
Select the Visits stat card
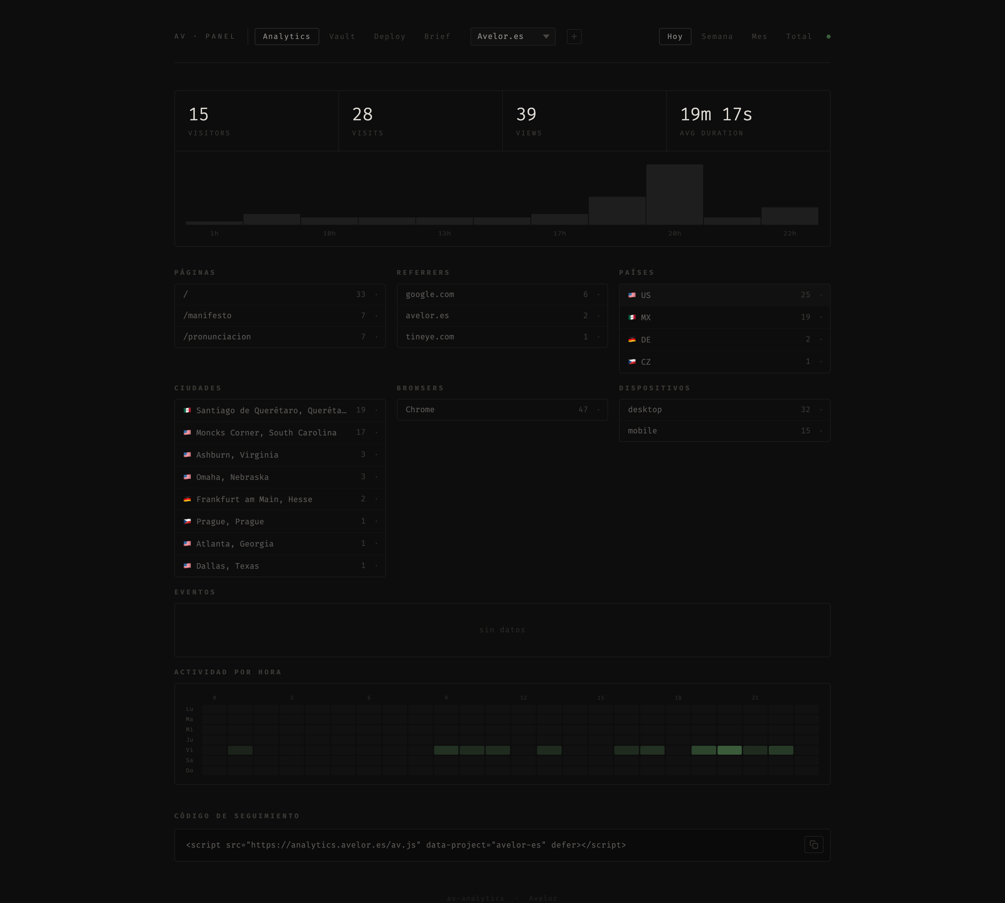click(x=420, y=121)
